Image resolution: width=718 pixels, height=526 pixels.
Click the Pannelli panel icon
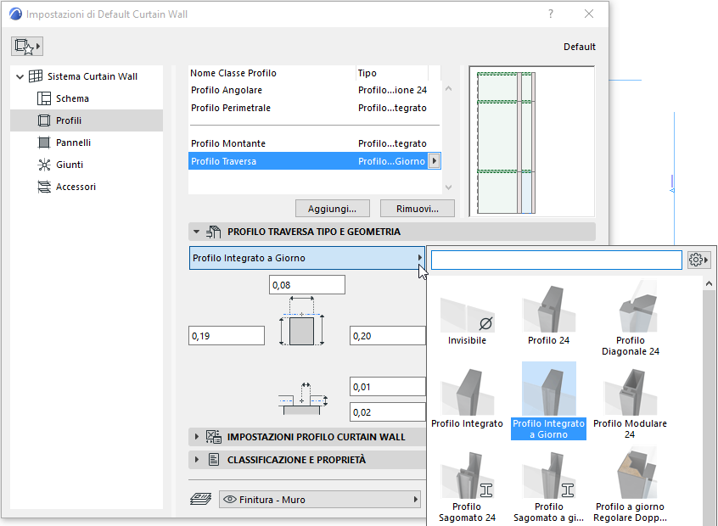(44, 143)
